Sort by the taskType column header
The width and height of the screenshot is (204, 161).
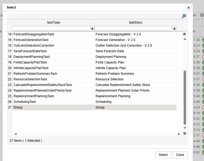click(54, 23)
